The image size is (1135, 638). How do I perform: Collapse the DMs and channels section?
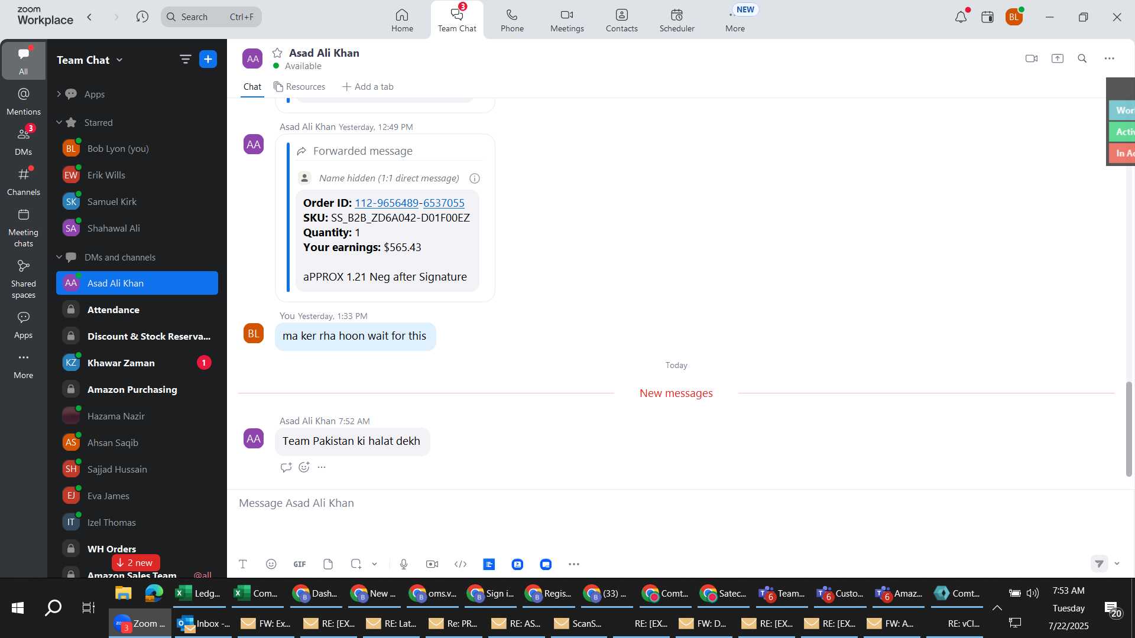coord(59,257)
